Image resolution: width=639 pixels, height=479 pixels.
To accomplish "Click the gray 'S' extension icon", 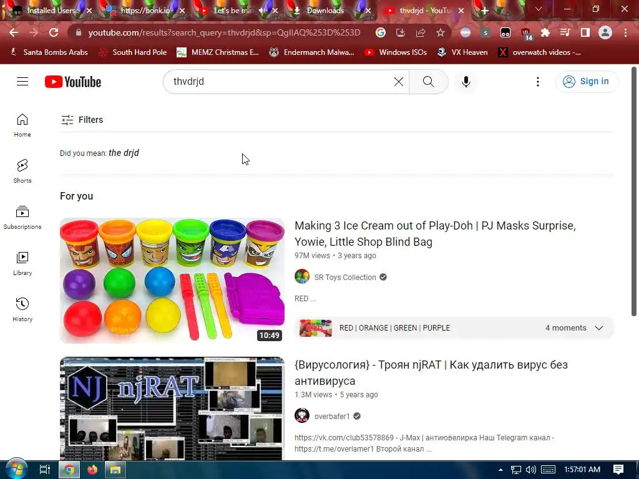I will point(485,32).
